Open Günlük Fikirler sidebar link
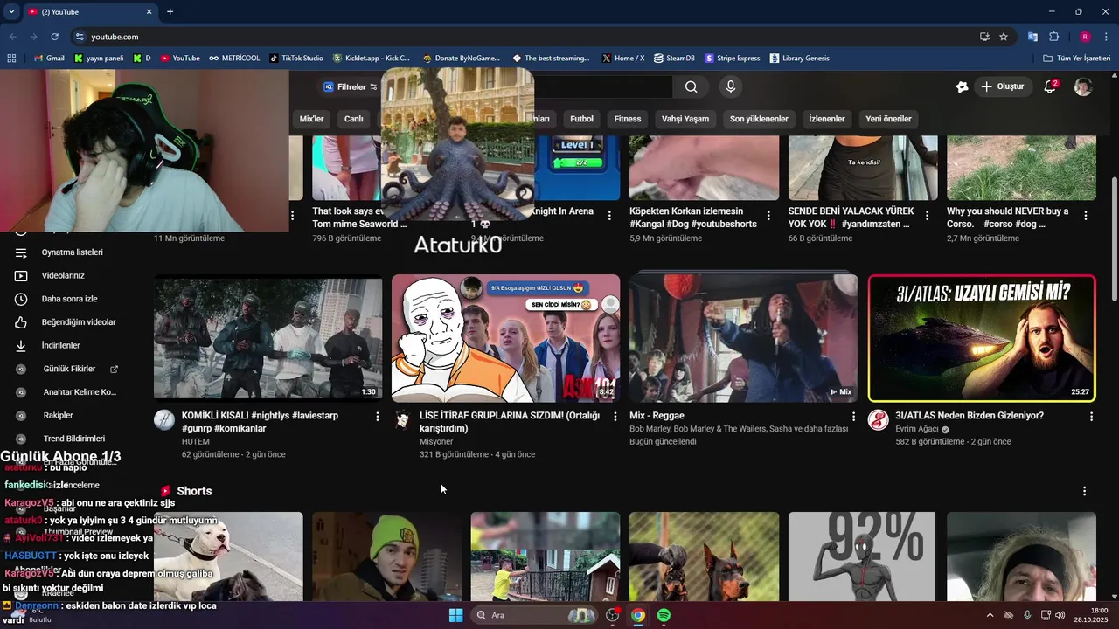Viewport: 1119px width, 629px height. pos(70,369)
